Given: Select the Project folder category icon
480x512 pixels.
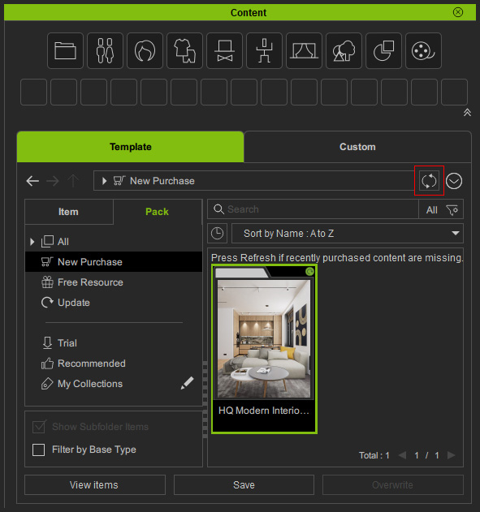Looking at the screenshot, I should click(65, 50).
